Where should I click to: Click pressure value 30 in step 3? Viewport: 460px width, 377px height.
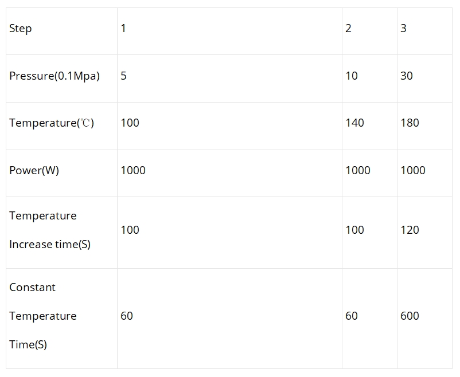point(407,76)
